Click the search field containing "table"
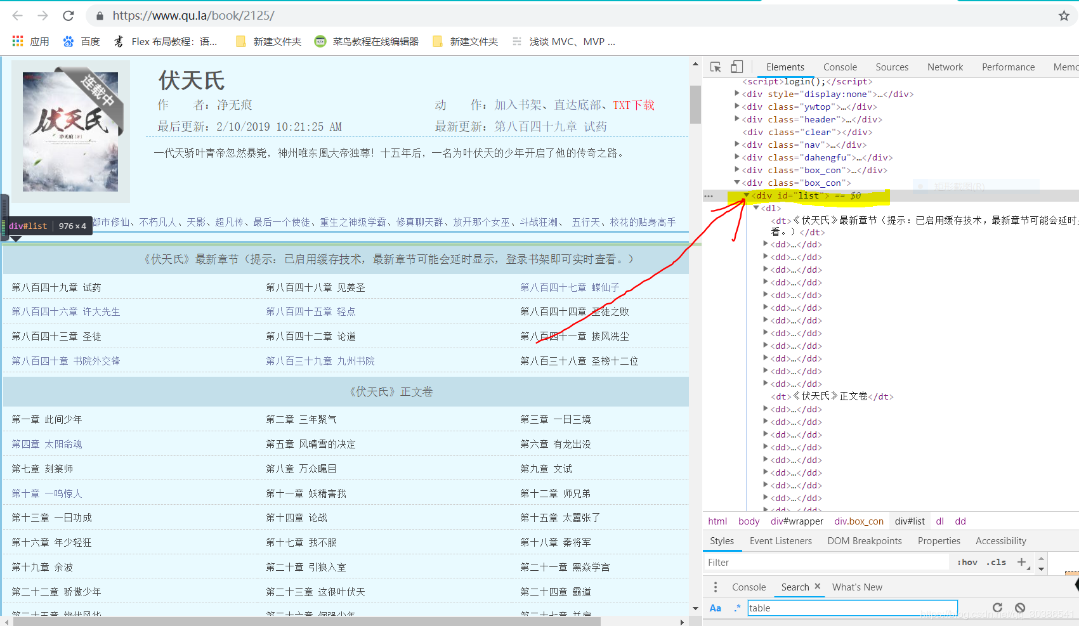 coord(852,608)
